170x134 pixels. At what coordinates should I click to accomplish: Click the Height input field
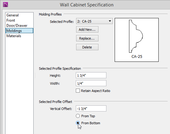click(x=91, y=75)
